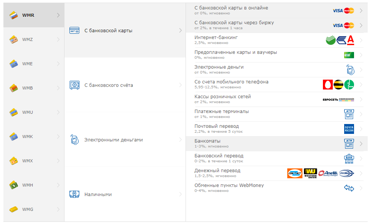Click the WMZ purse icon

[x=14, y=39]
